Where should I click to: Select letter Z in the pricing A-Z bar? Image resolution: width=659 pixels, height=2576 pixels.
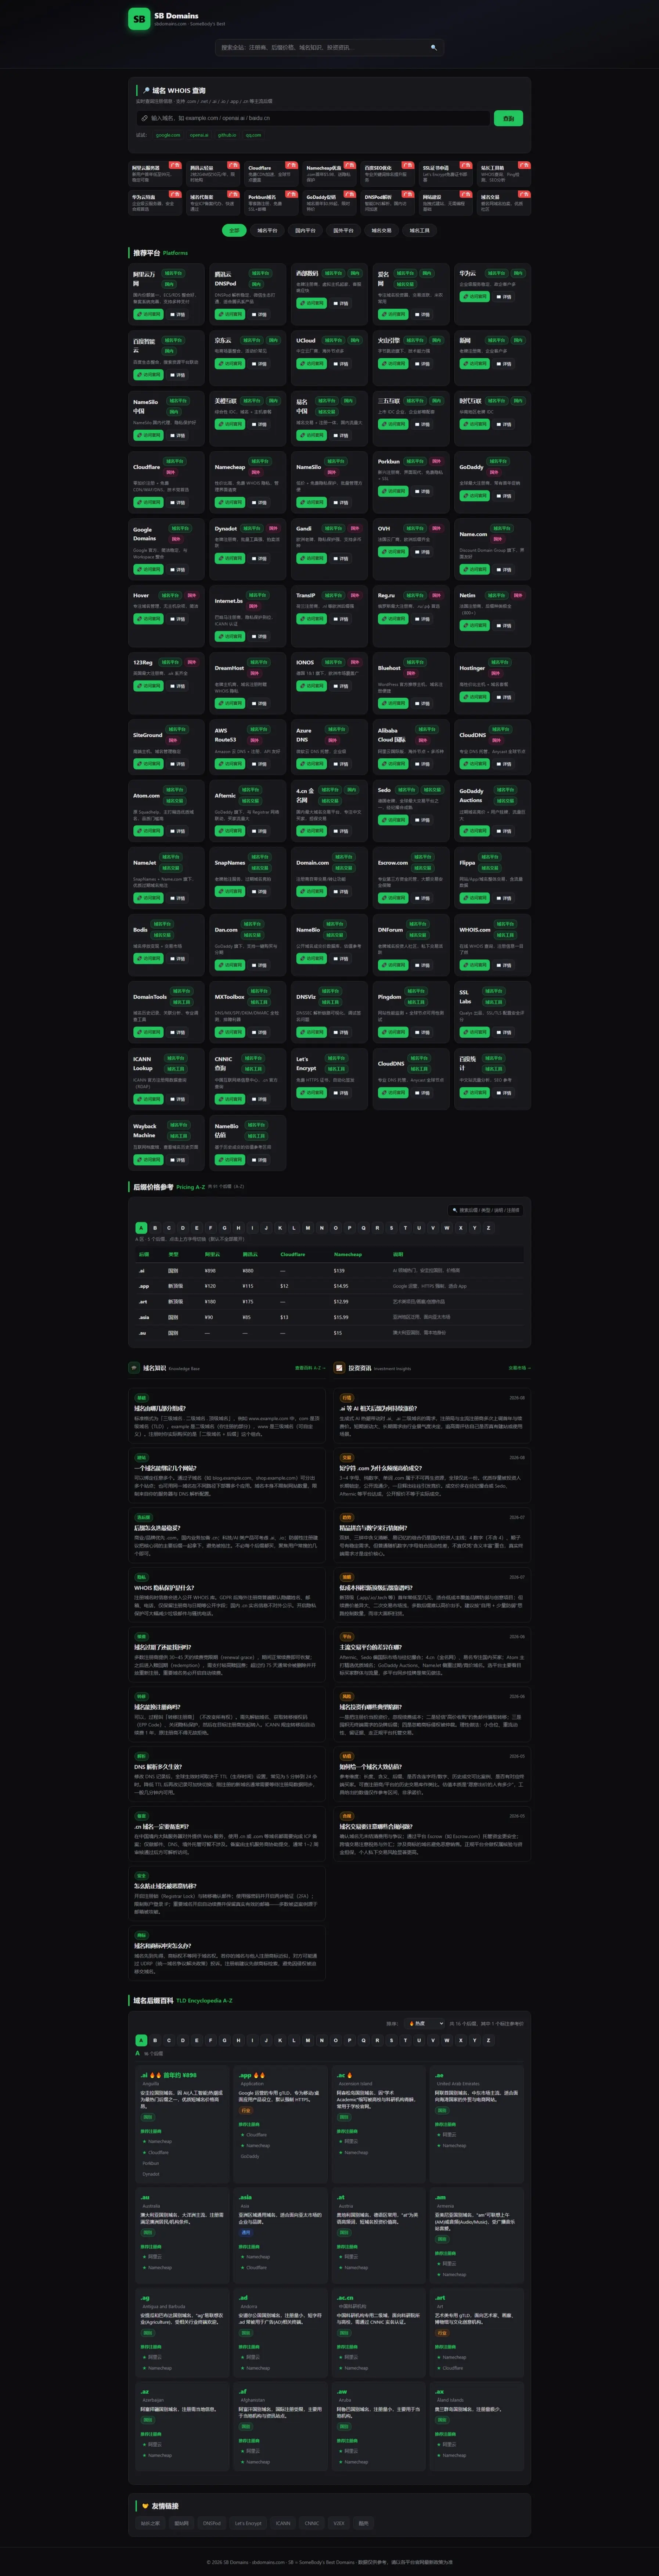488,1228
